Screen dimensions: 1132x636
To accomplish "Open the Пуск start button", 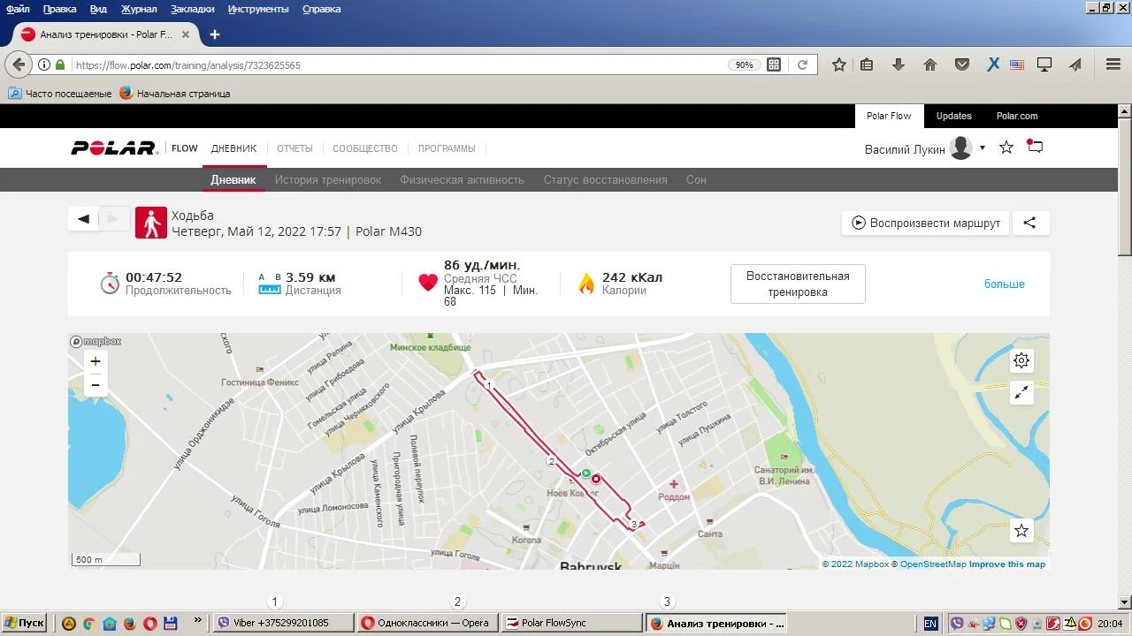I will tap(24, 623).
